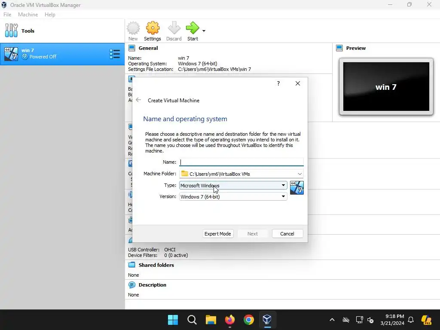Open File Explorer from taskbar
The height and width of the screenshot is (330, 440).
coord(211,320)
